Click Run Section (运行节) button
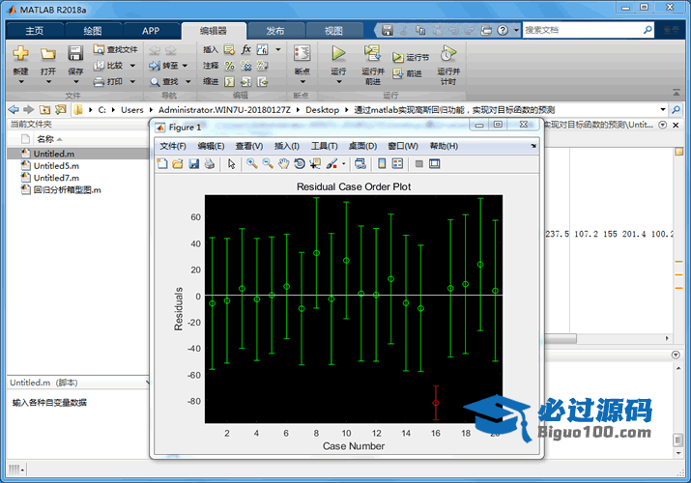 [411, 57]
